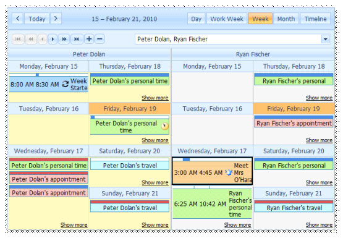Move to next resource page (double arrow)
343x238 pixels.
(x=64, y=39)
